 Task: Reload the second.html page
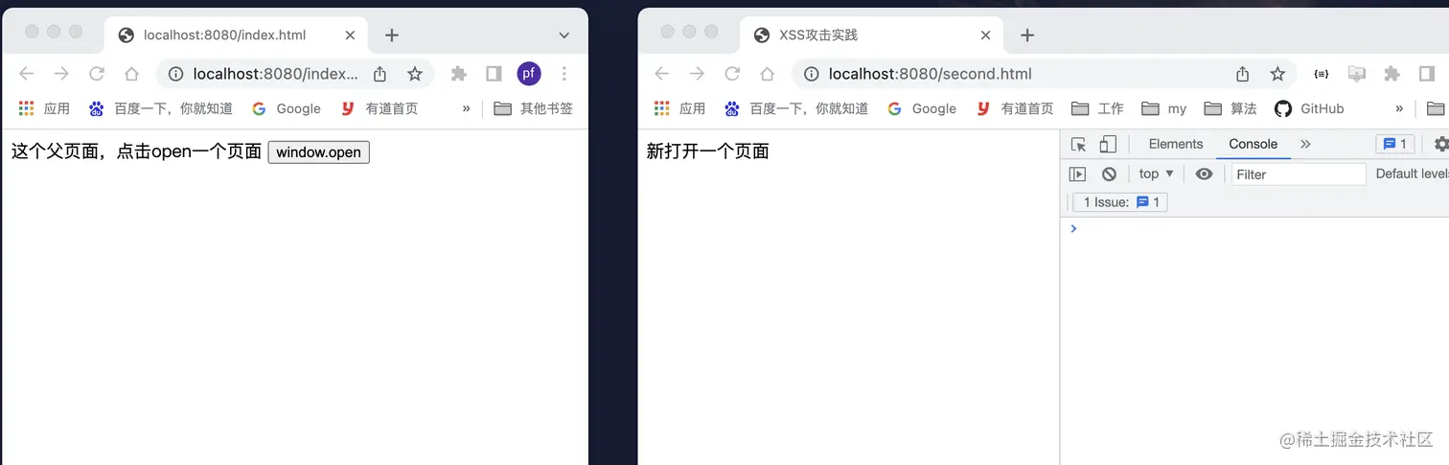click(x=732, y=74)
